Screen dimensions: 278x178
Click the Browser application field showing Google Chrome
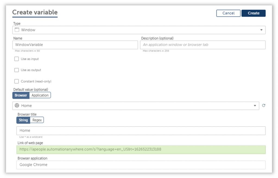141,165
